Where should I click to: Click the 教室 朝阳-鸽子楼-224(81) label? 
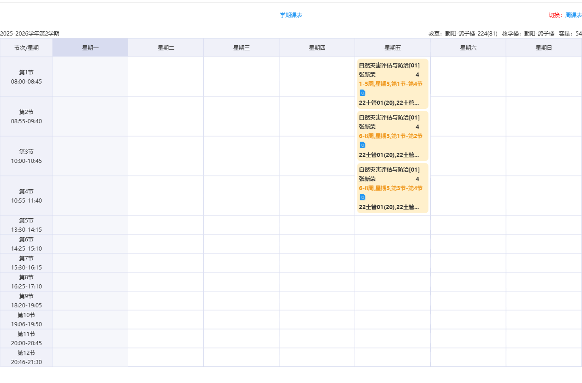pyautogui.click(x=463, y=34)
